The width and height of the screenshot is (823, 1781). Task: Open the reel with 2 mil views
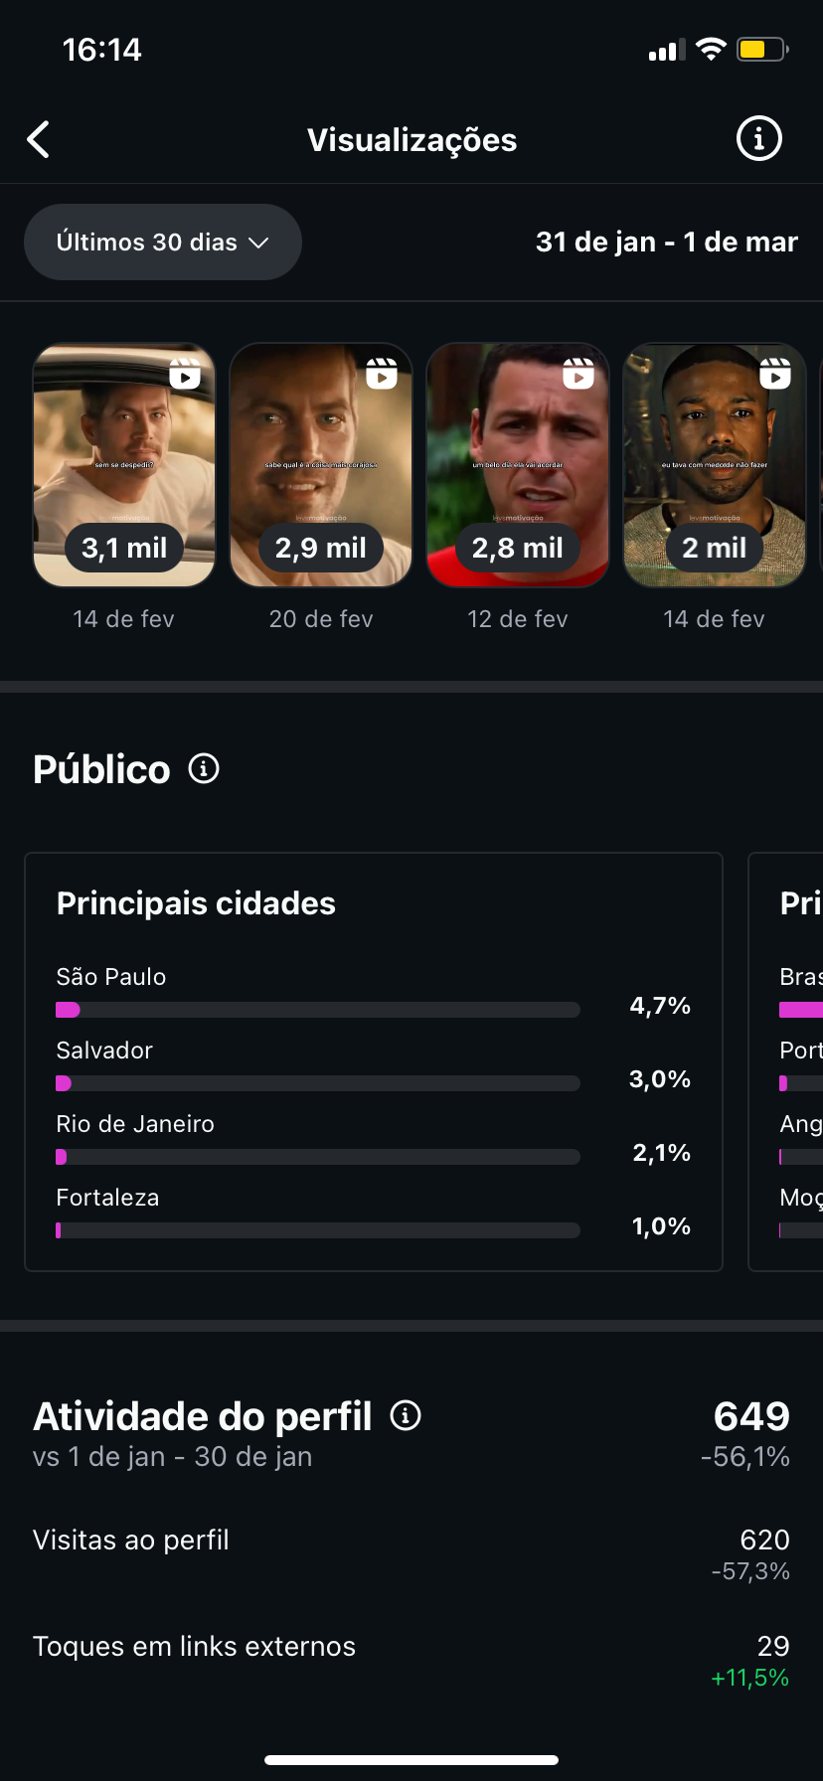point(715,465)
